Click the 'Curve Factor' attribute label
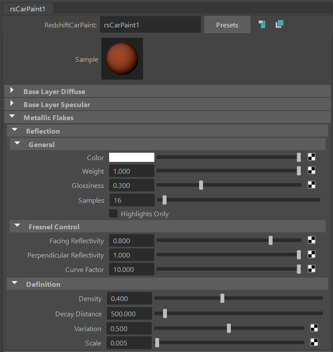Viewport: 333px width, 352px height. [84, 270]
